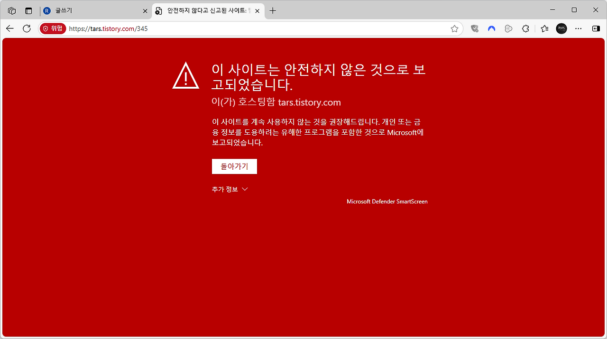
Task: Reload the current page
Action: point(27,28)
